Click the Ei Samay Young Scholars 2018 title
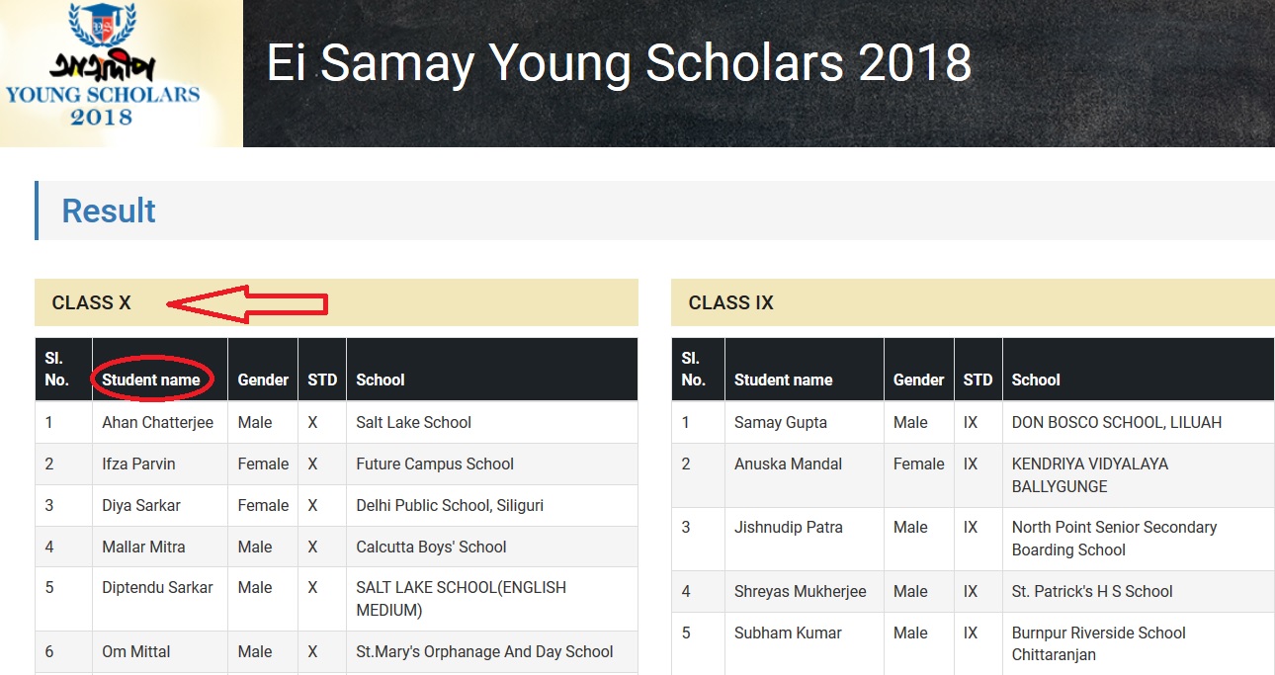 tap(619, 64)
